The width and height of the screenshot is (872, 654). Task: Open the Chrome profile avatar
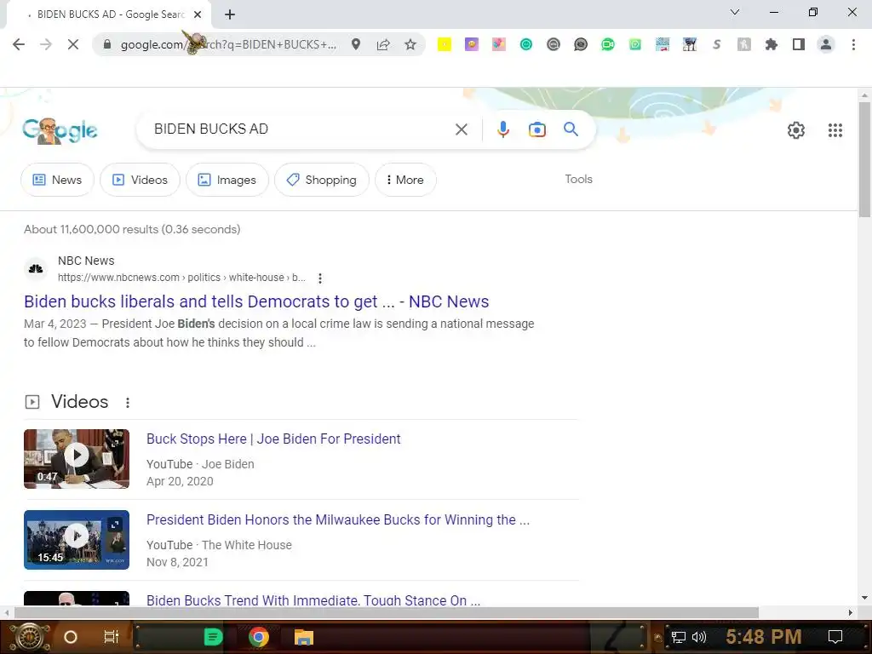pos(826,44)
